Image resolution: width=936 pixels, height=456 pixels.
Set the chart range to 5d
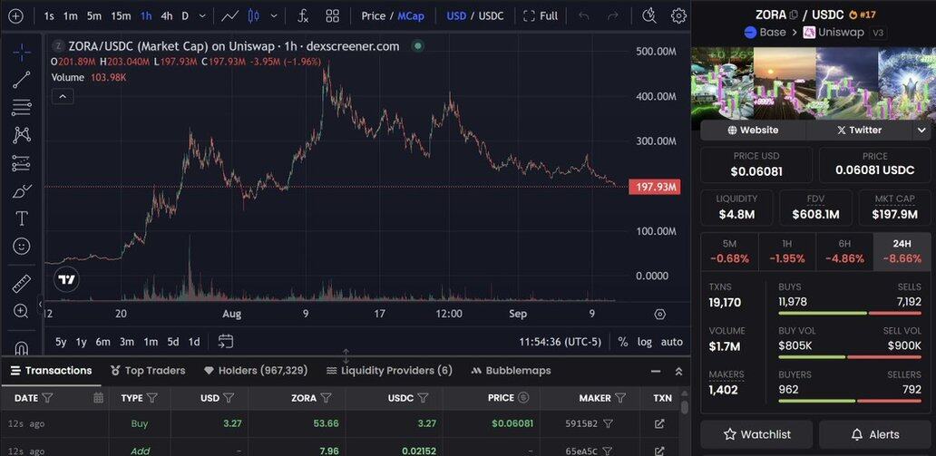coord(173,342)
